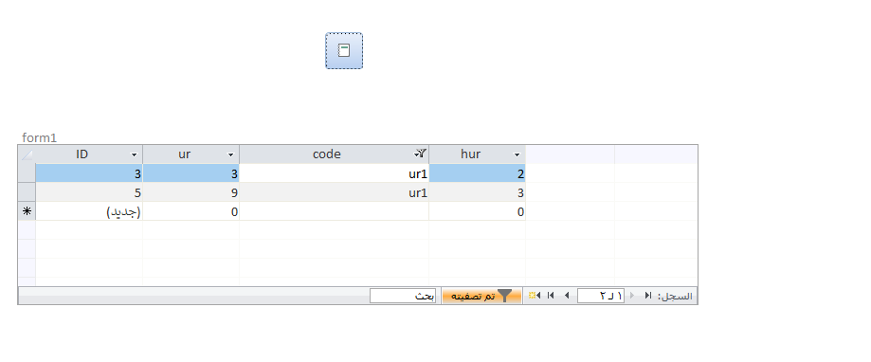Click the new-record asterisk row selector
Viewport: 871px width, 362px height.
click(x=27, y=211)
